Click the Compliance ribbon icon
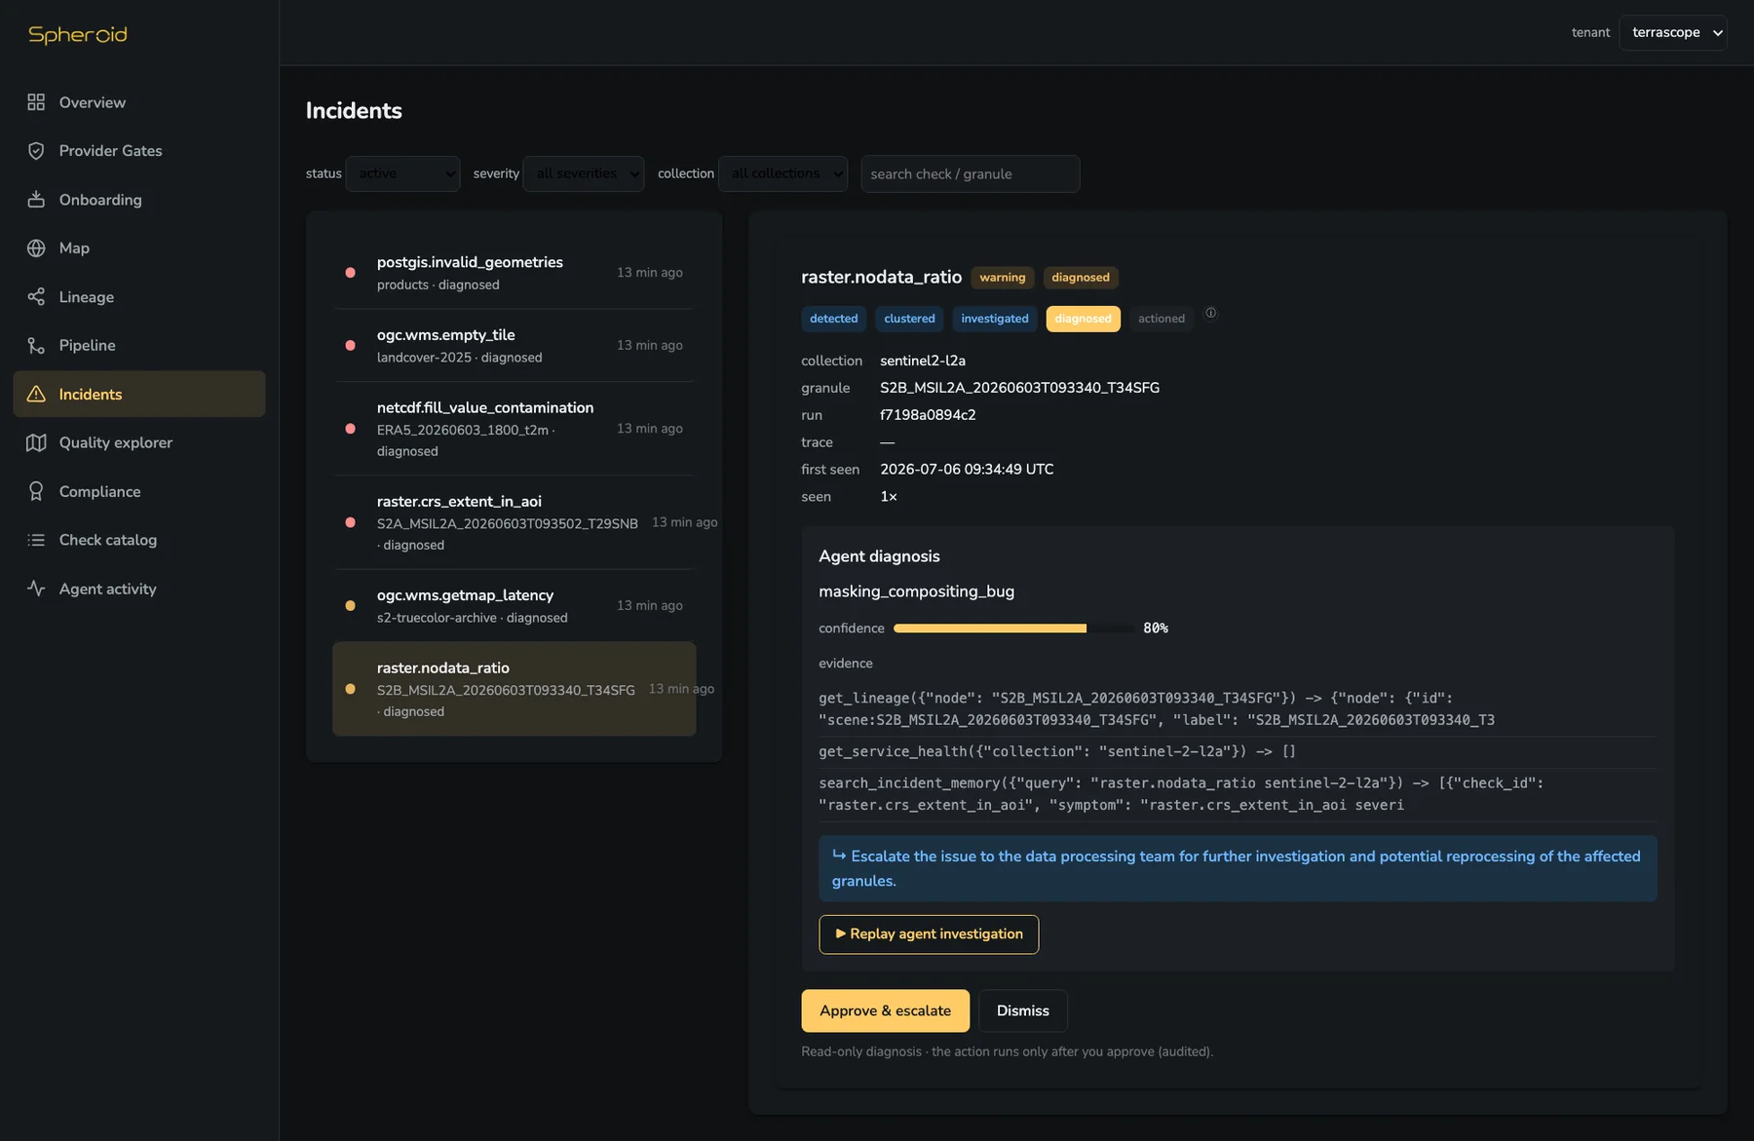 click(36, 491)
